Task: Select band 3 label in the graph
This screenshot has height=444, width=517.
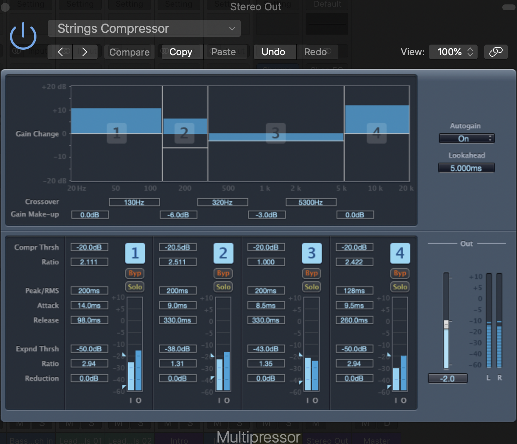Action: pyautogui.click(x=275, y=133)
